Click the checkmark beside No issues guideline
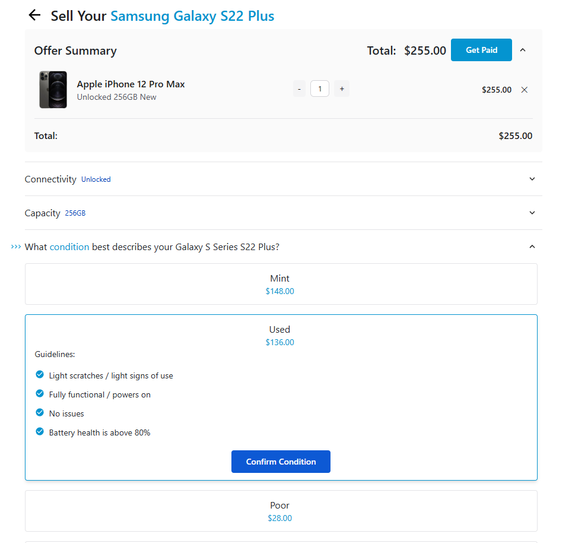The image size is (572, 543). coord(40,413)
